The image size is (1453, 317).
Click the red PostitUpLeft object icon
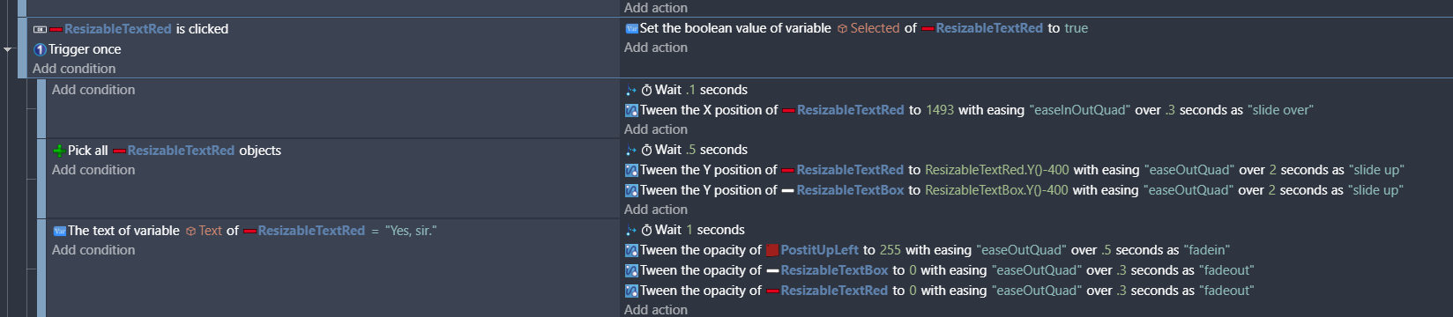[x=772, y=250]
